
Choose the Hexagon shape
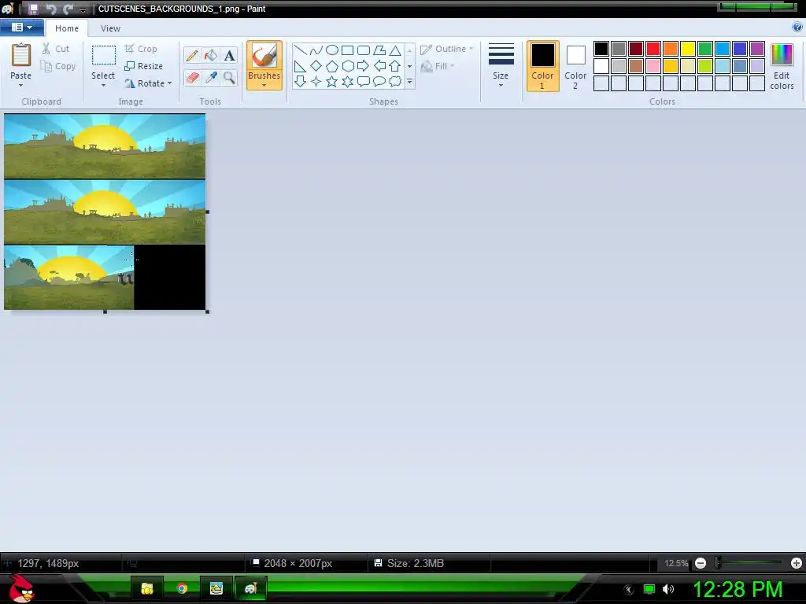(348, 66)
